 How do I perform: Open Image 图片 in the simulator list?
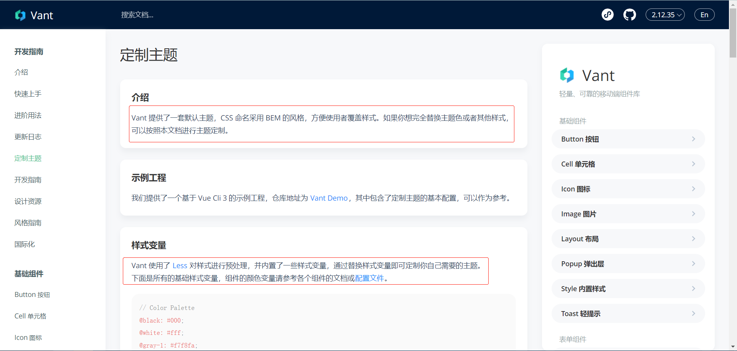[628, 214]
